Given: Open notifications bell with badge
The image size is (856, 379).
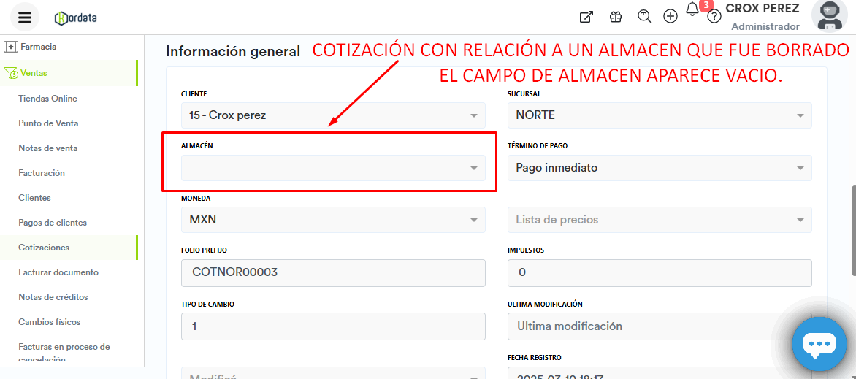Looking at the screenshot, I should click(693, 9).
